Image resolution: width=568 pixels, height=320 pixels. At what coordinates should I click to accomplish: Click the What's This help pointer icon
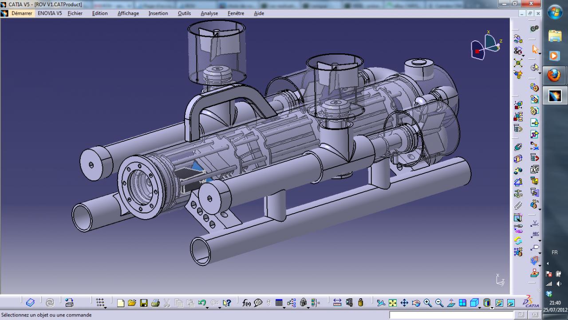[x=227, y=303]
